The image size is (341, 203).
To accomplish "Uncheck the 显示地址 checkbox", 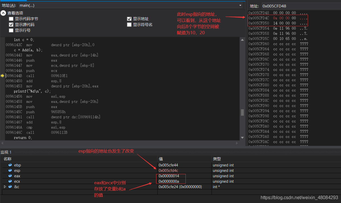I will (x=129, y=19).
